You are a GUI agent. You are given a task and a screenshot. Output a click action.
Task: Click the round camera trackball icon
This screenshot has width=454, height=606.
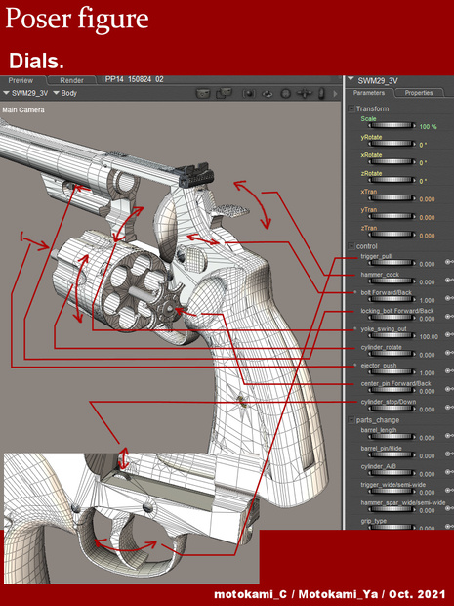285,94
